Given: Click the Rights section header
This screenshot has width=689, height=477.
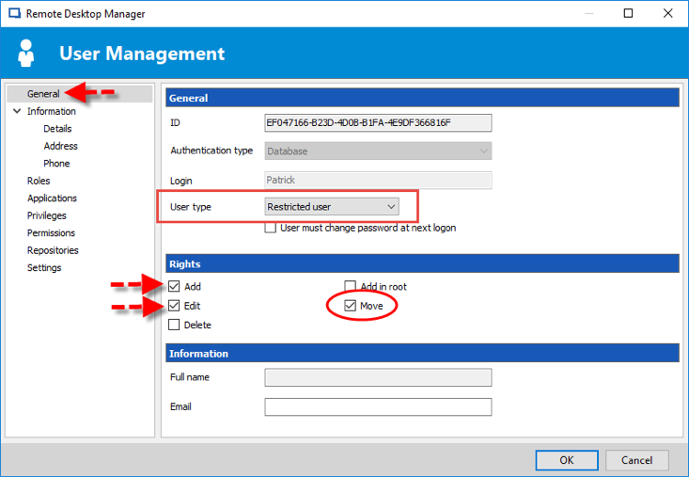Looking at the screenshot, I should pyautogui.click(x=422, y=263).
